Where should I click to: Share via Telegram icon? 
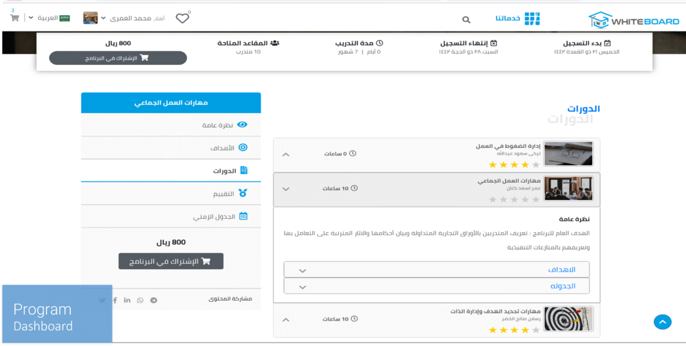(153, 300)
